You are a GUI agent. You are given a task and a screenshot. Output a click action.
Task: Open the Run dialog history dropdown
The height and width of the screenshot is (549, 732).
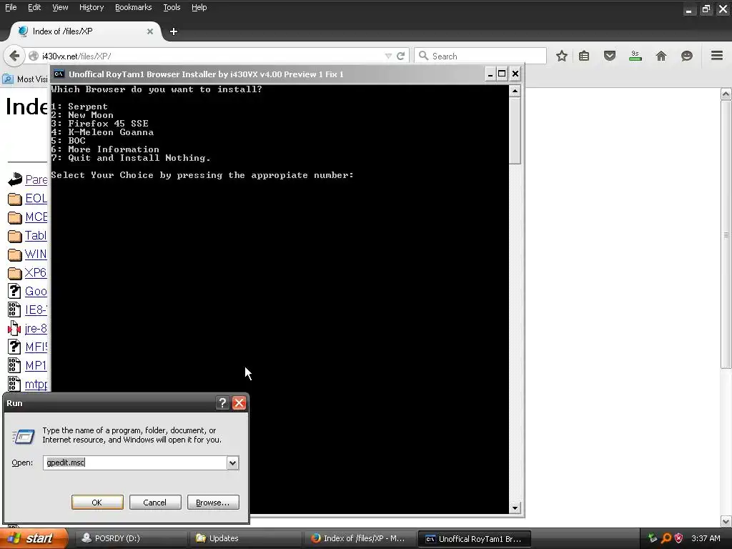click(x=232, y=463)
